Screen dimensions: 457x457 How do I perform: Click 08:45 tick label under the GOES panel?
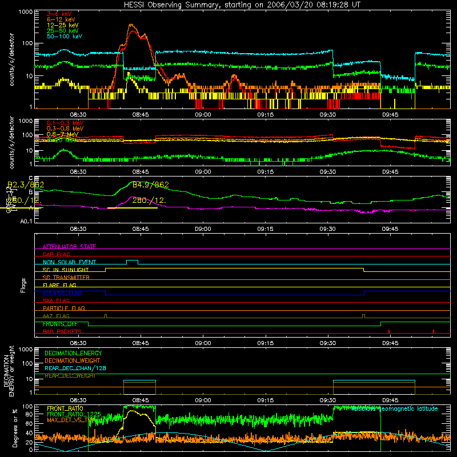141,229
